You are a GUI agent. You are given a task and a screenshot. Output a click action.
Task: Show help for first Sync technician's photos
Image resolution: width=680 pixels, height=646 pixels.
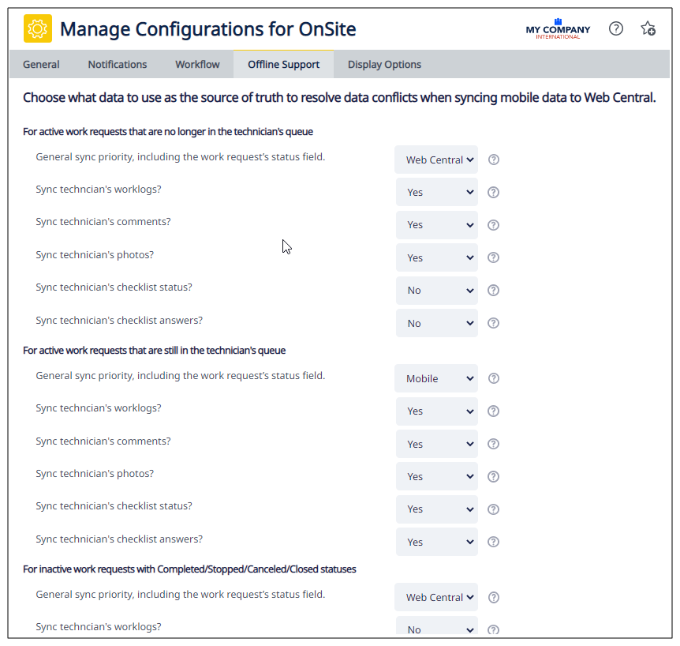pos(494,257)
